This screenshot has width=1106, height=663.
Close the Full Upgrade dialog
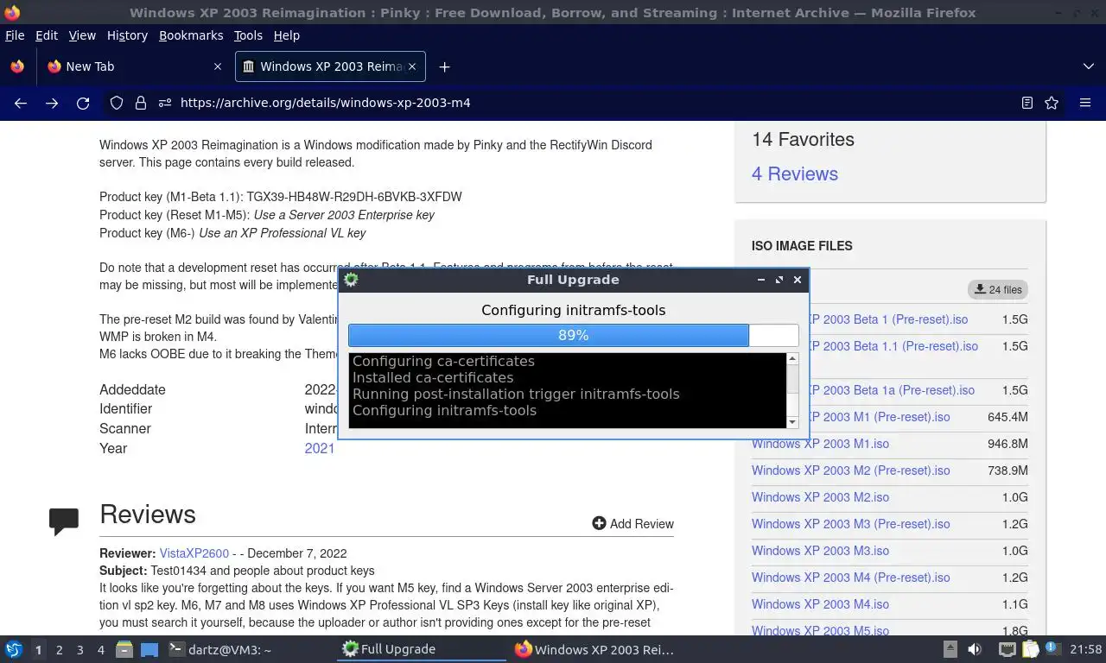point(798,280)
